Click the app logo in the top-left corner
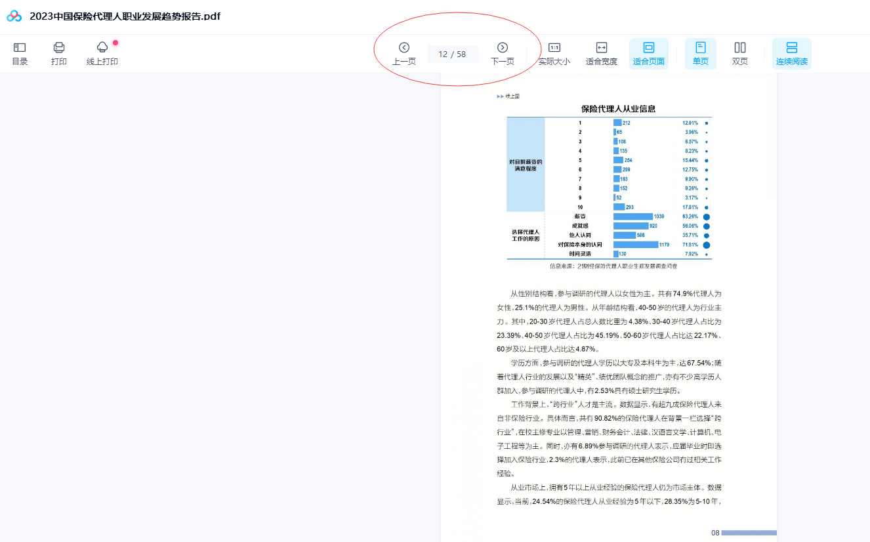870x542 pixels. pos(12,15)
